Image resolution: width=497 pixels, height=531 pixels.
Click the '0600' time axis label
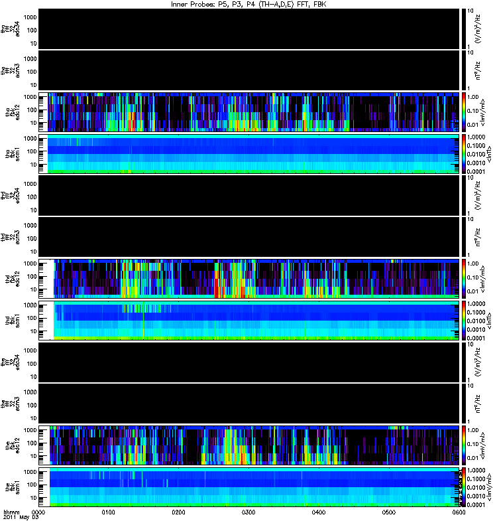pyautogui.click(x=459, y=512)
